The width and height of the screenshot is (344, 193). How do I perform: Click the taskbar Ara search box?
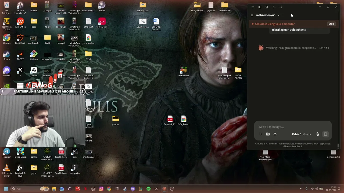(30, 189)
